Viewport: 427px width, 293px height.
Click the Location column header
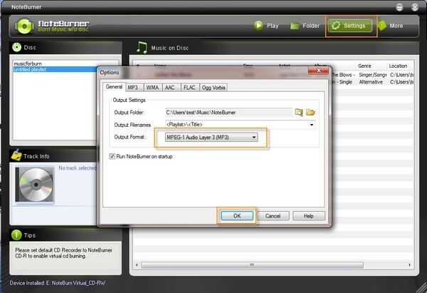[x=398, y=66]
